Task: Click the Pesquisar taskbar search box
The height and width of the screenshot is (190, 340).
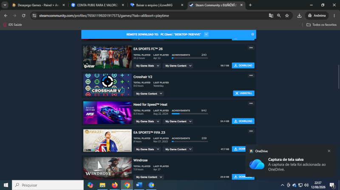Action: coord(48,185)
